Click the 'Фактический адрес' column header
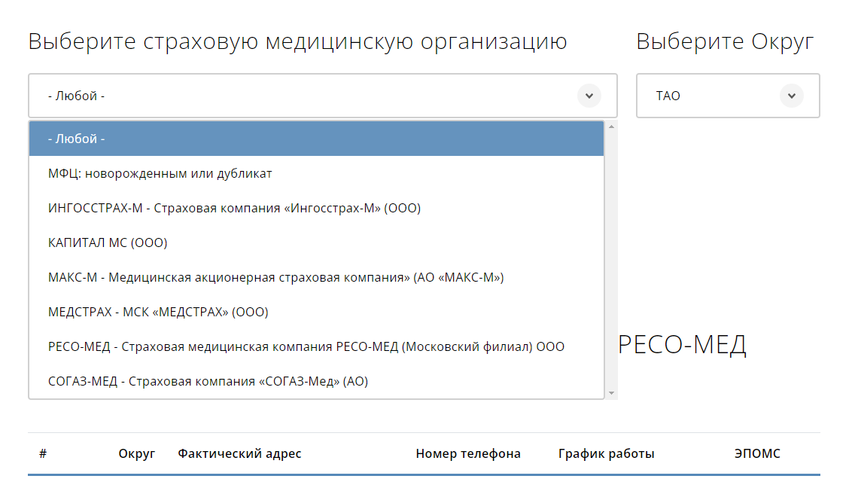Image resolution: width=855 pixels, height=485 pixels. click(239, 453)
